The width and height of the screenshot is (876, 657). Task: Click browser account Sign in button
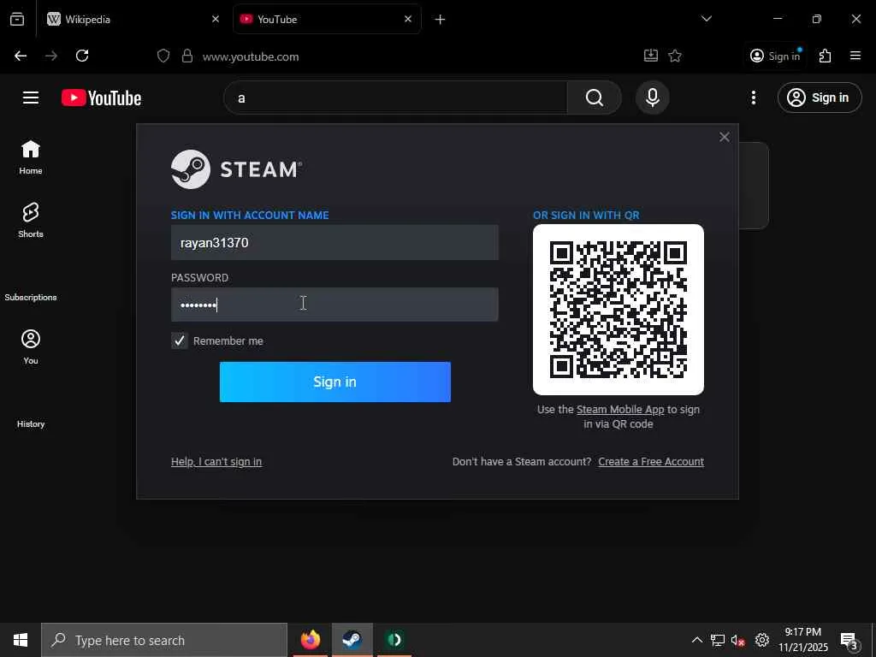tap(775, 56)
